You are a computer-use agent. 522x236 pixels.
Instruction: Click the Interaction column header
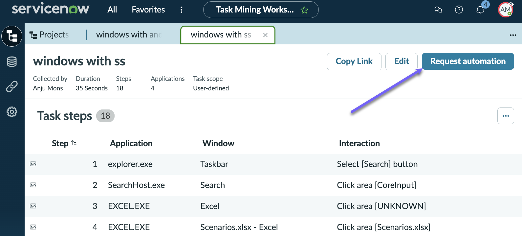[x=359, y=143]
